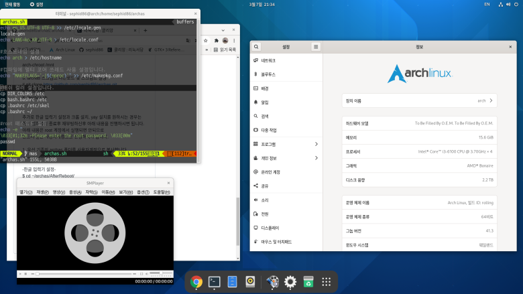Open a new Chrome tab
This screenshot has width=523, height=294.
click(146, 30)
